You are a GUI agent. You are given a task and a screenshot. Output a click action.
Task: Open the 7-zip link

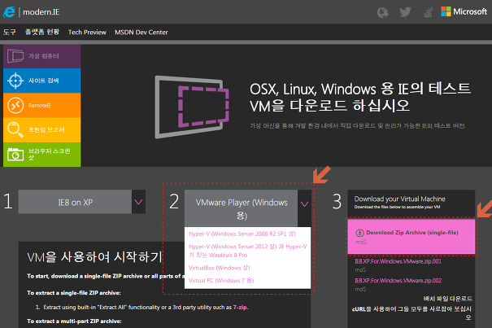point(241,308)
